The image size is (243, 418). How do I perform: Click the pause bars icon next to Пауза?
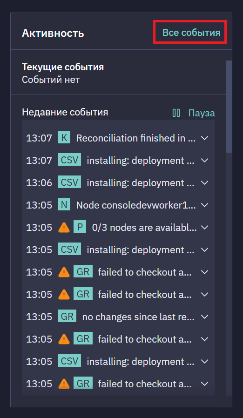(x=176, y=113)
